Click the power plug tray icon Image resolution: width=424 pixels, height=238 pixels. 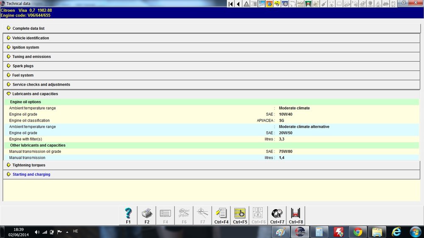tap(52, 232)
